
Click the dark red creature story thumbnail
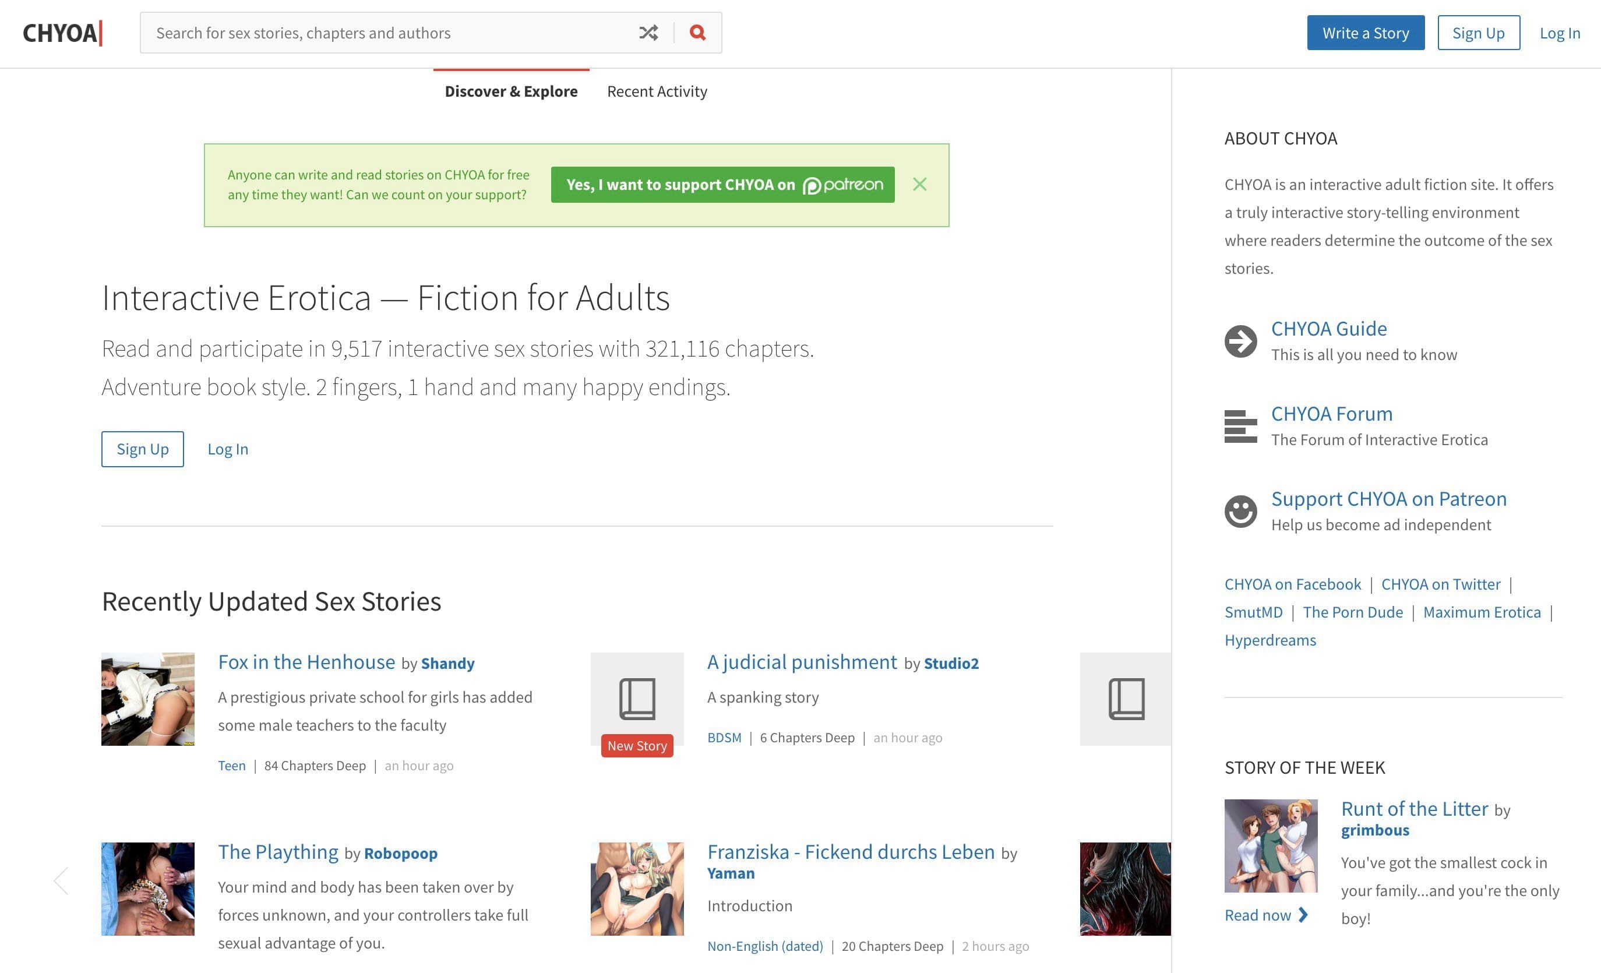click(1126, 889)
